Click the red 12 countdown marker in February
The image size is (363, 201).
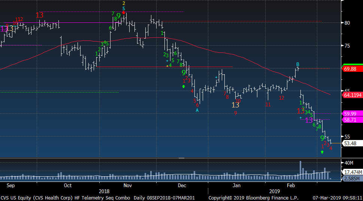(281, 98)
